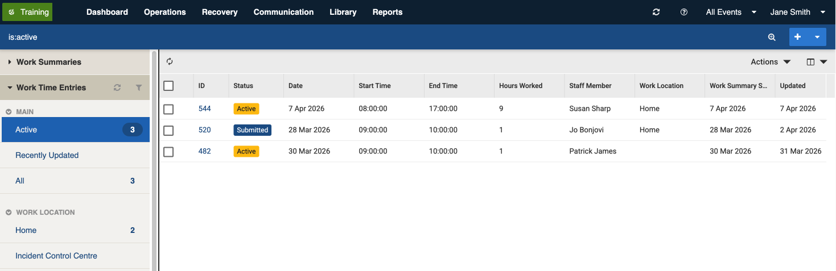Expand the Work Summaries section
836x271 pixels.
coord(48,62)
